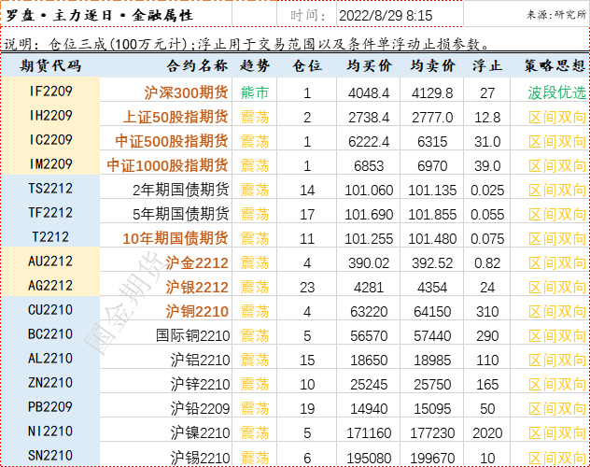Select the 均买价 column header
590x467 pixels.
pos(369,65)
